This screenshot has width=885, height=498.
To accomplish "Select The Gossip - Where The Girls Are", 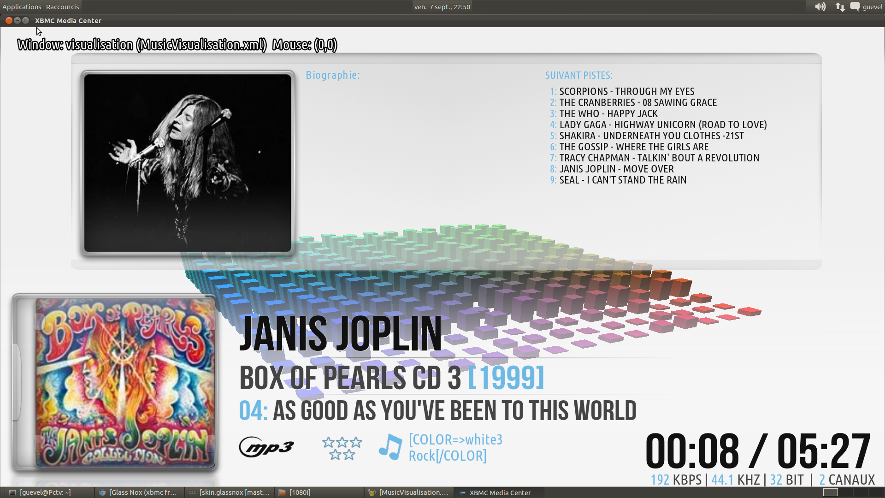I will click(629, 147).
